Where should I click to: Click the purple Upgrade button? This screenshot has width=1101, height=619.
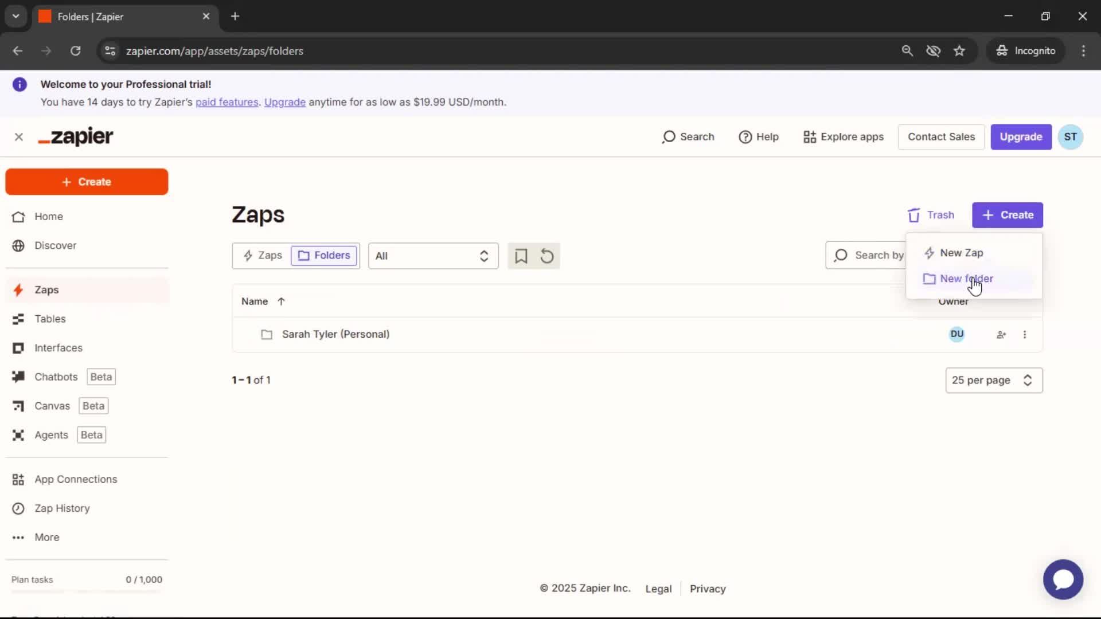1021,137
